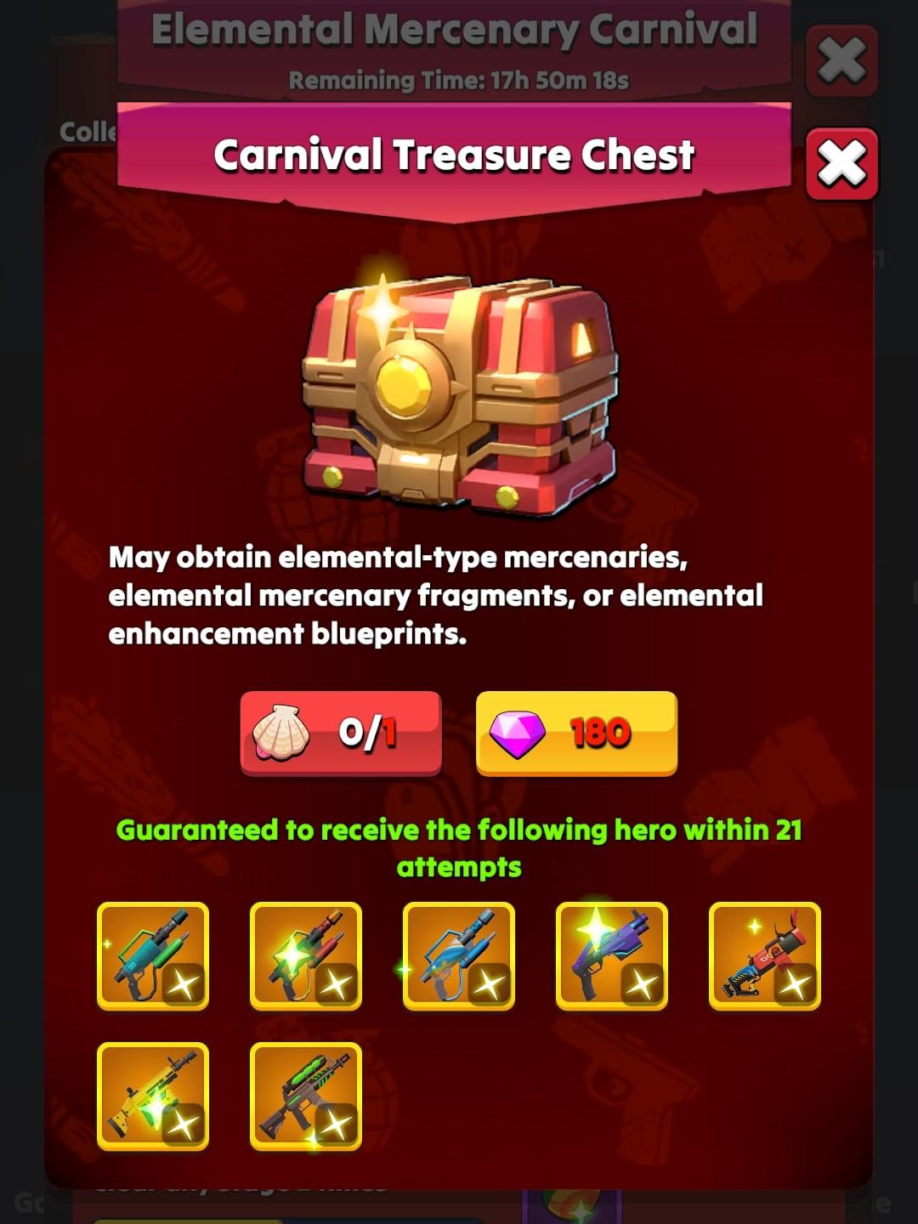
Task: Tap the chest reward description text
Action: pos(436,595)
